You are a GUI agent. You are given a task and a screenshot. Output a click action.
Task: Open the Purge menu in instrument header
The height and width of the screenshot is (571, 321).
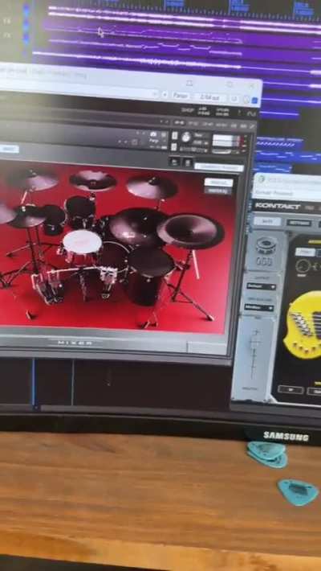coord(153,141)
